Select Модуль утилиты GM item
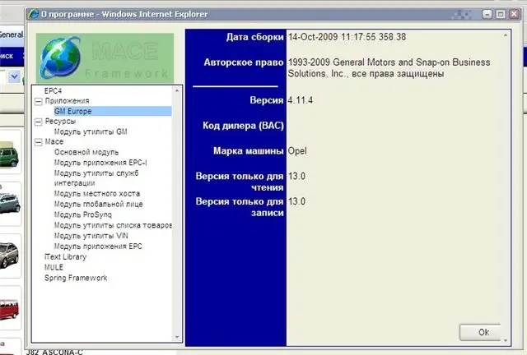This screenshot has height=355, width=527. (x=91, y=131)
